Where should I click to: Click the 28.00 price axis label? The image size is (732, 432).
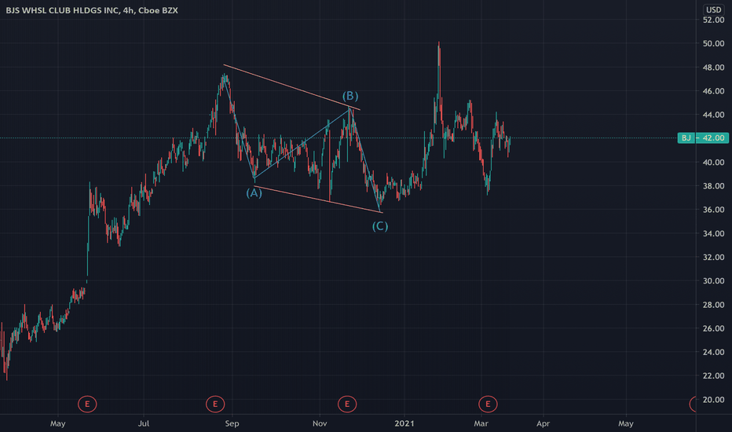pos(713,305)
